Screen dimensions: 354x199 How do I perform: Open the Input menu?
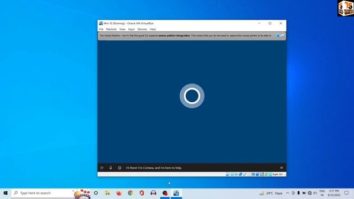coord(131,29)
